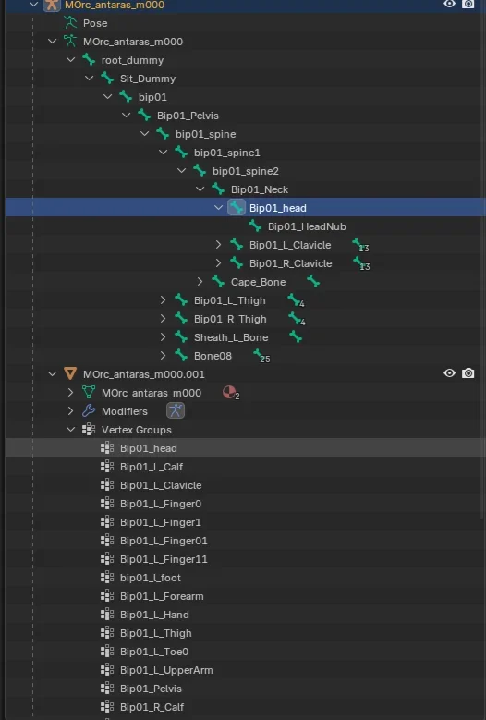Screen dimensions: 486x720
Task: Select the Bip01_L_Clavicle vertex group
Action: (161, 485)
